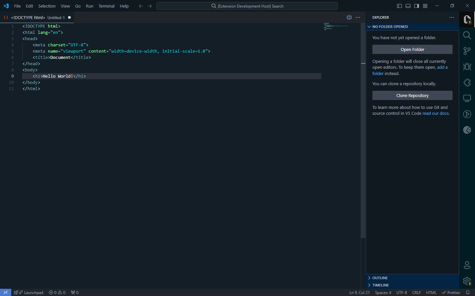Open the Explorer view in the activity bar

[x=467, y=19]
